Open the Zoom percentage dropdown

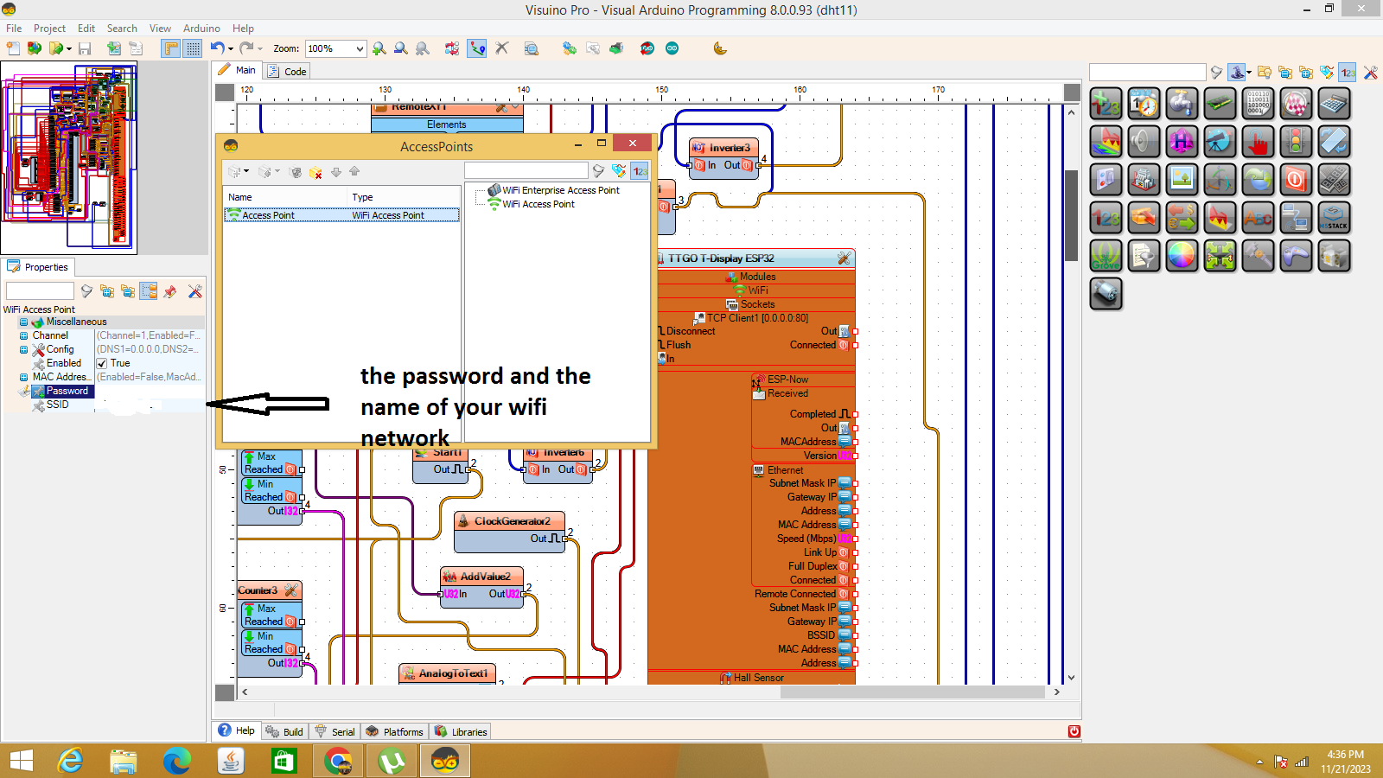[359, 48]
